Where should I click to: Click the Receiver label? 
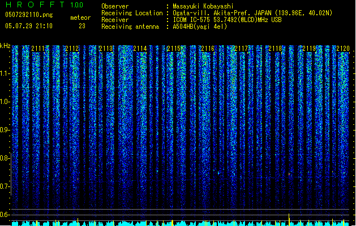[x=115, y=20]
